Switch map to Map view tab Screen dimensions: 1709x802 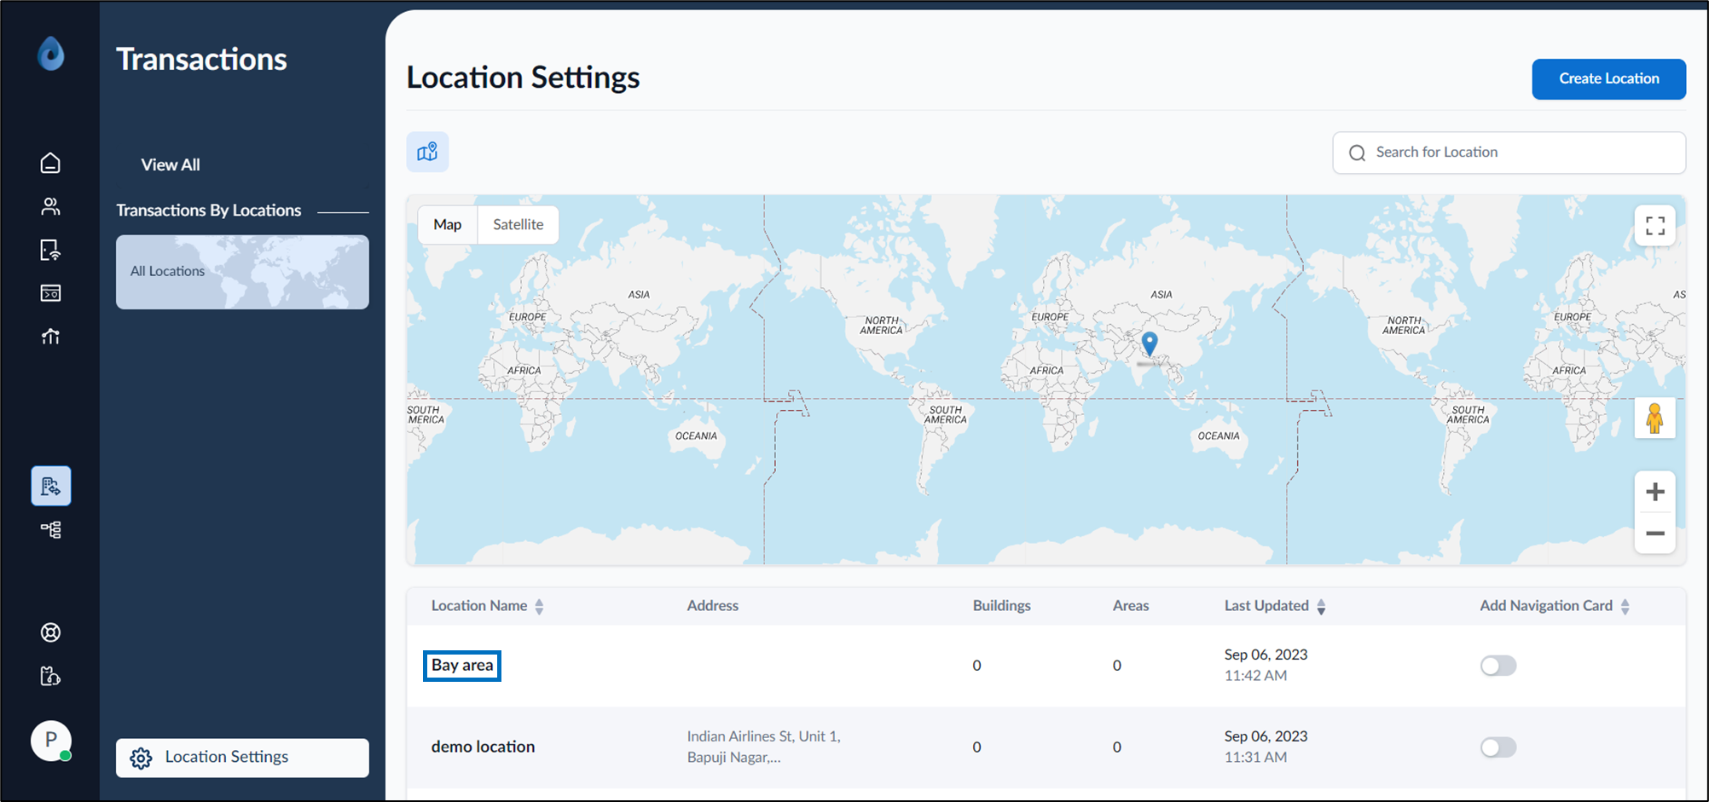[448, 224]
